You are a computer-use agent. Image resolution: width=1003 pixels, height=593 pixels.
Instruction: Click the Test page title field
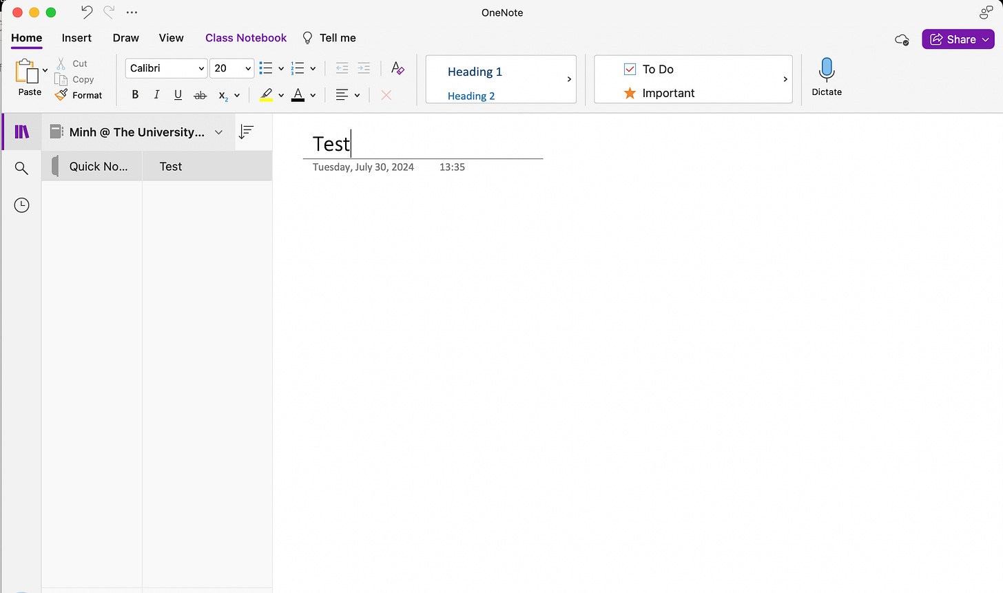423,143
